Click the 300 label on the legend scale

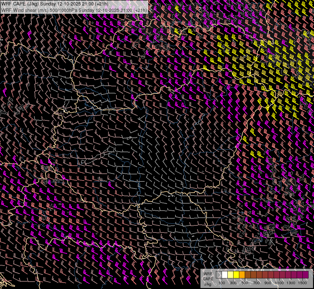pyautogui.click(x=233, y=283)
